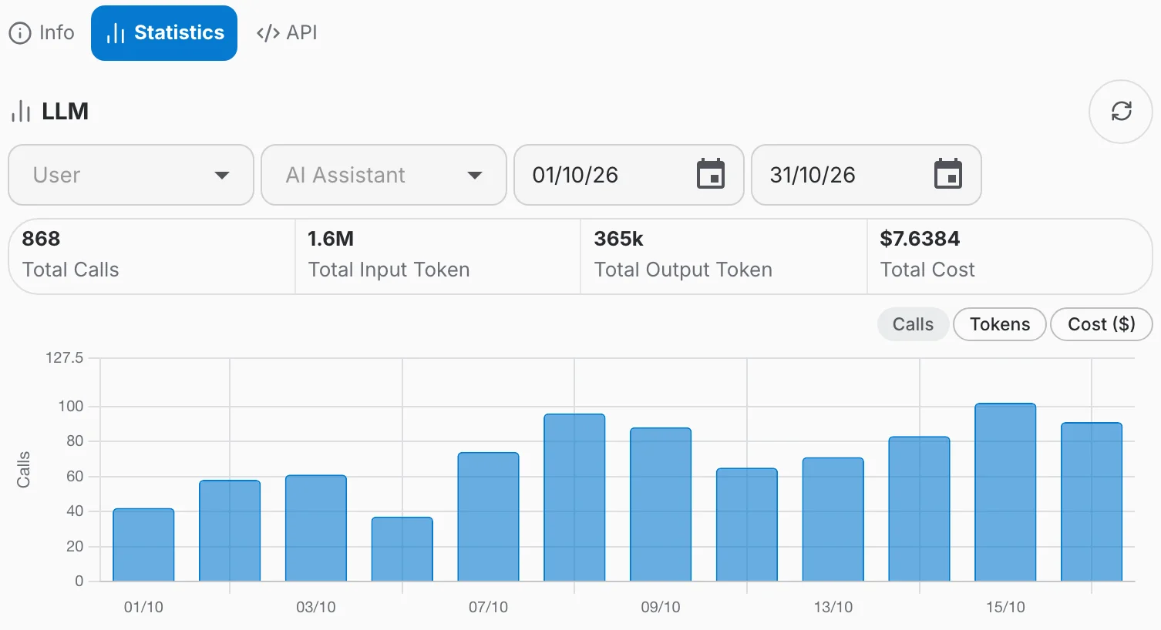Expand the User dropdown
1161x630 pixels.
[131, 175]
